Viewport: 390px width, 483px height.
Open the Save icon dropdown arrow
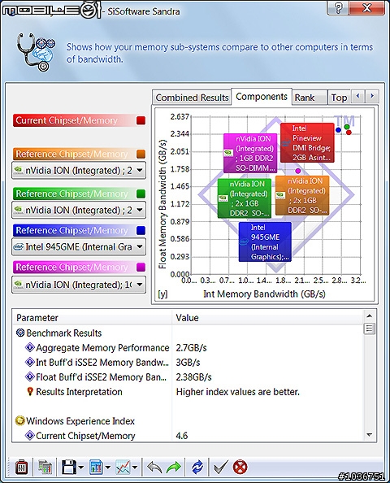coord(81,468)
